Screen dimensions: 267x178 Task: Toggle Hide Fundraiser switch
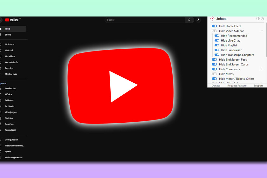coord(216,50)
